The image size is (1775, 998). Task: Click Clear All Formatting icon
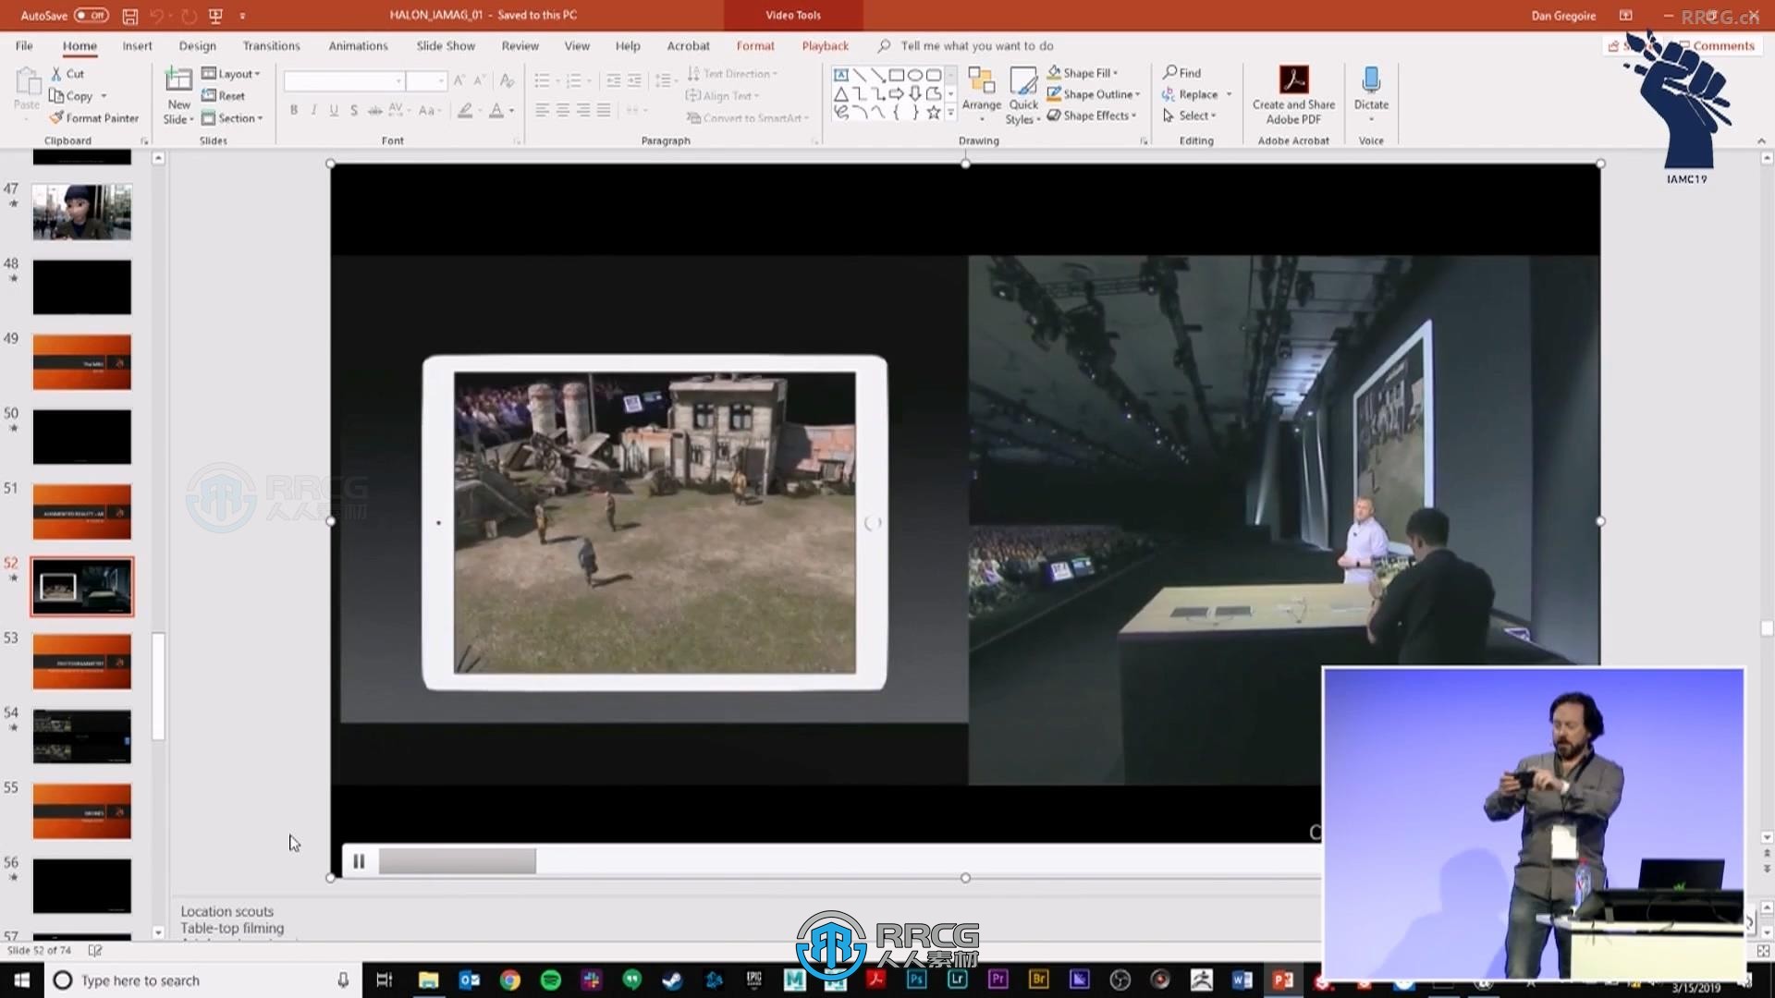507,81
